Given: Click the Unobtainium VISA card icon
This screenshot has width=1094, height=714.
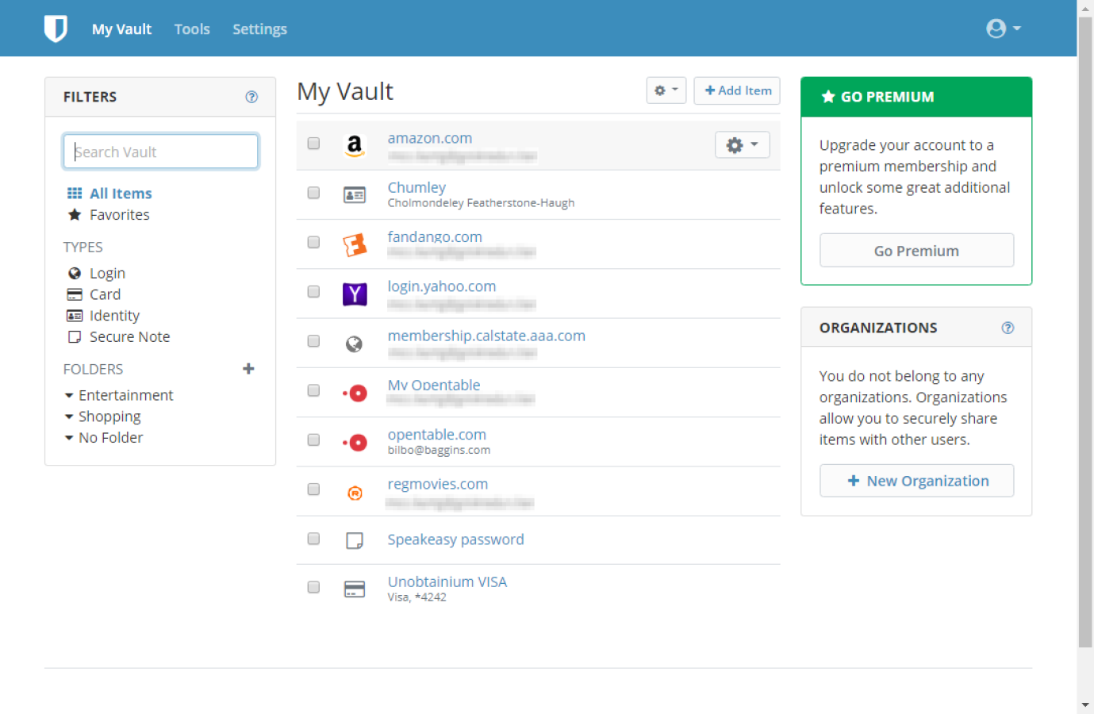Looking at the screenshot, I should click(355, 589).
